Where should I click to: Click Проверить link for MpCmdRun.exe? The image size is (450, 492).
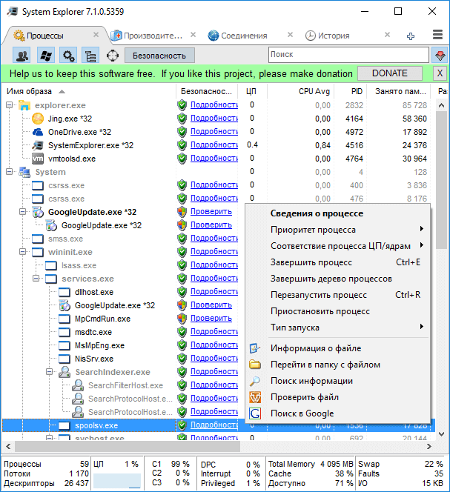coord(211,318)
